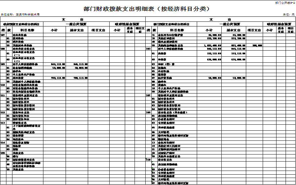Select the 单位名称 玉溪市科学技术局 cell
The image size is (296, 185).
pyautogui.click(x=20, y=15)
